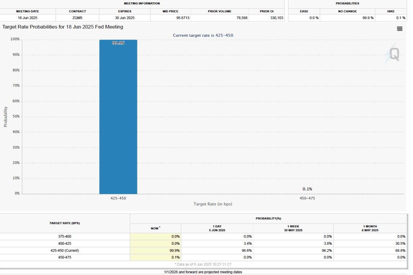Select the 1 Month 6 May 2025 header
This screenshot has width=413, height=275.
(369, 229)
